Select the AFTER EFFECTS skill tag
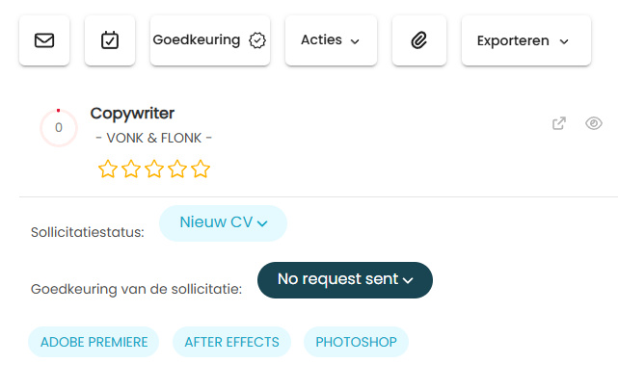This screenshot has width=618, height=389. pos(231,342)
